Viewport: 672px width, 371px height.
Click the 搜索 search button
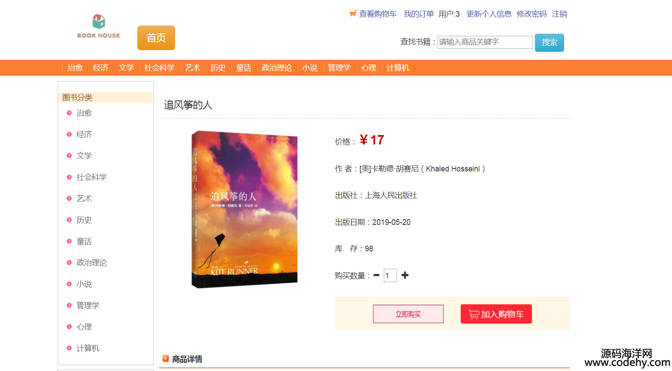[549, 42]
